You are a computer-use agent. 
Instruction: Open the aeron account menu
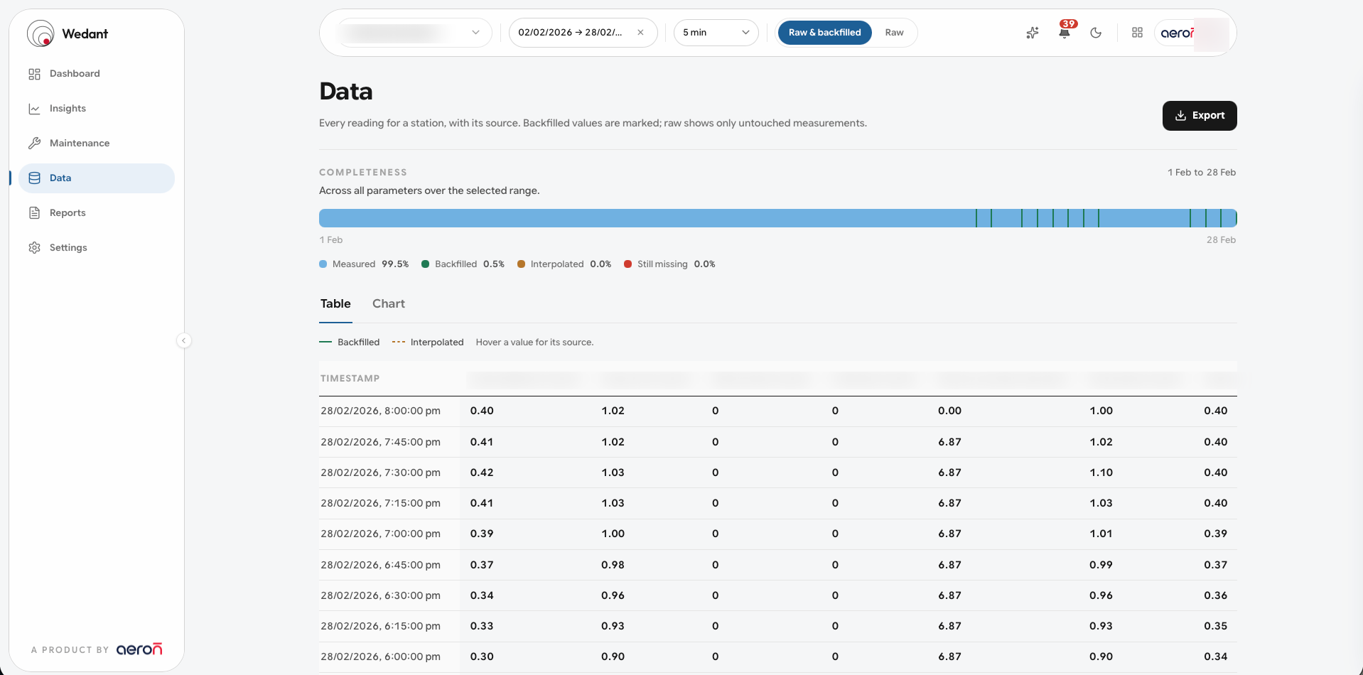click(1192, 33)
